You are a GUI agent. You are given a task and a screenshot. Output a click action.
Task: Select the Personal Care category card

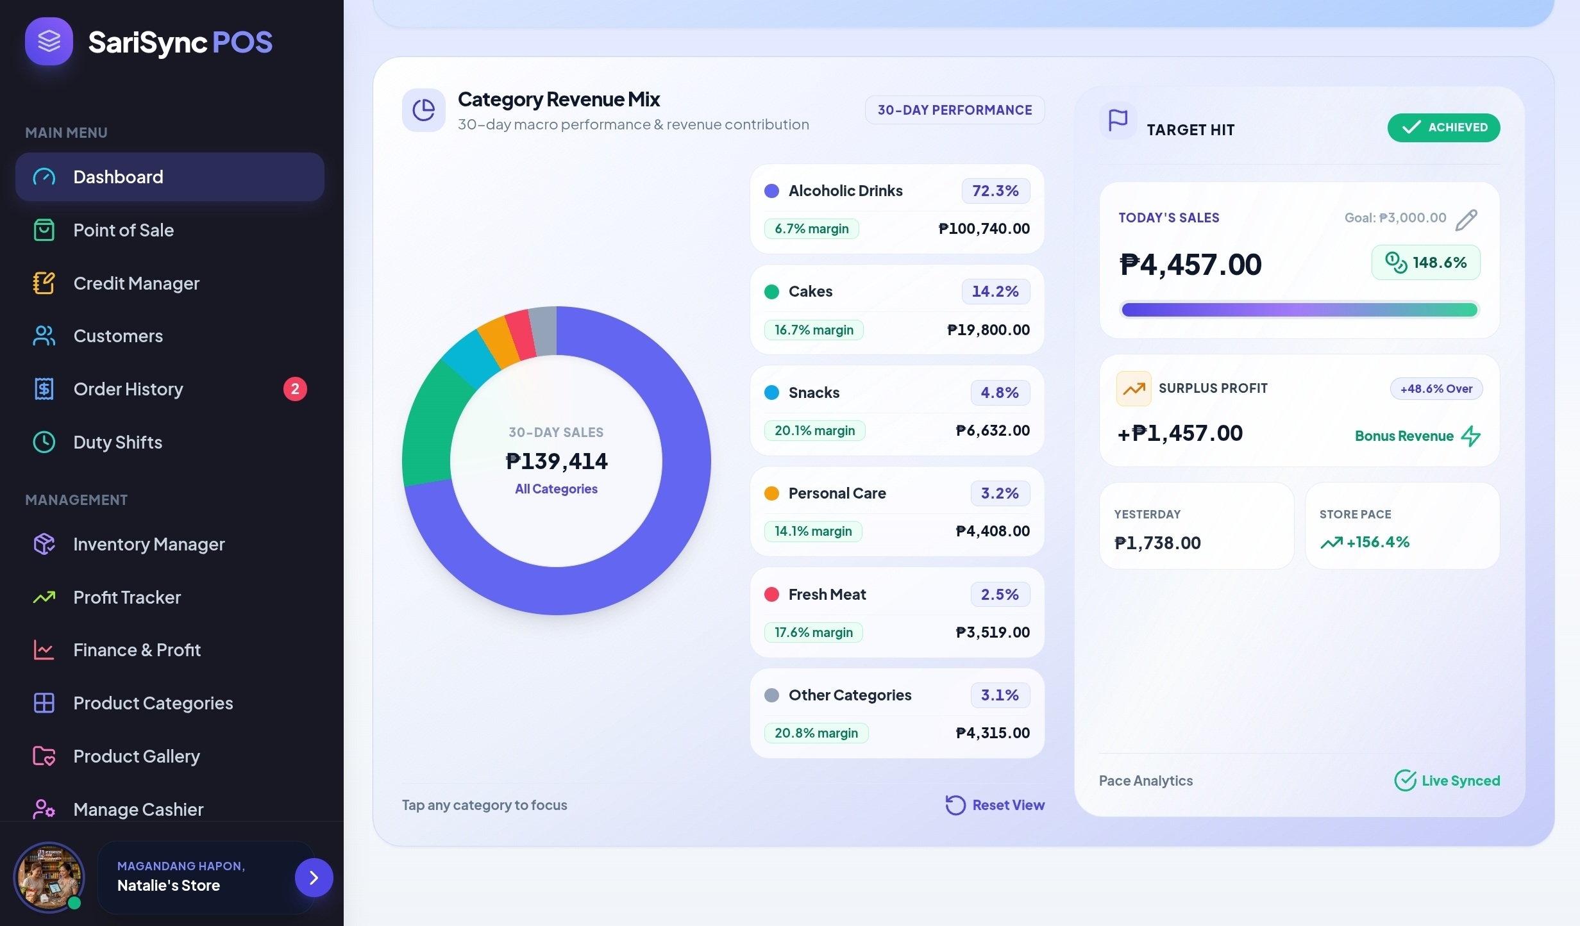[897, 511]
